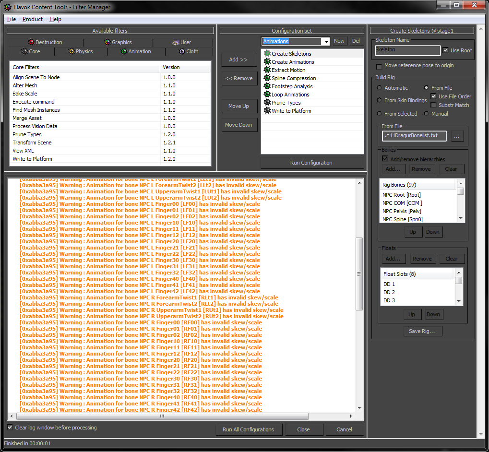This screenshot has width=489, height=452.
Task: Click the Spline Compression filter icon
Action: [x=267, y=78]
